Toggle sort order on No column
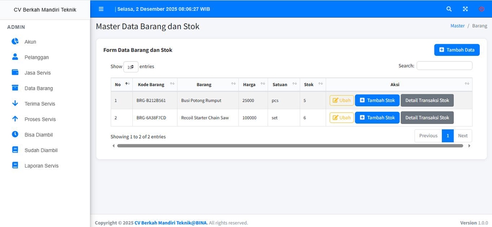This screenshot has width=492, height=227. (121, 85)
